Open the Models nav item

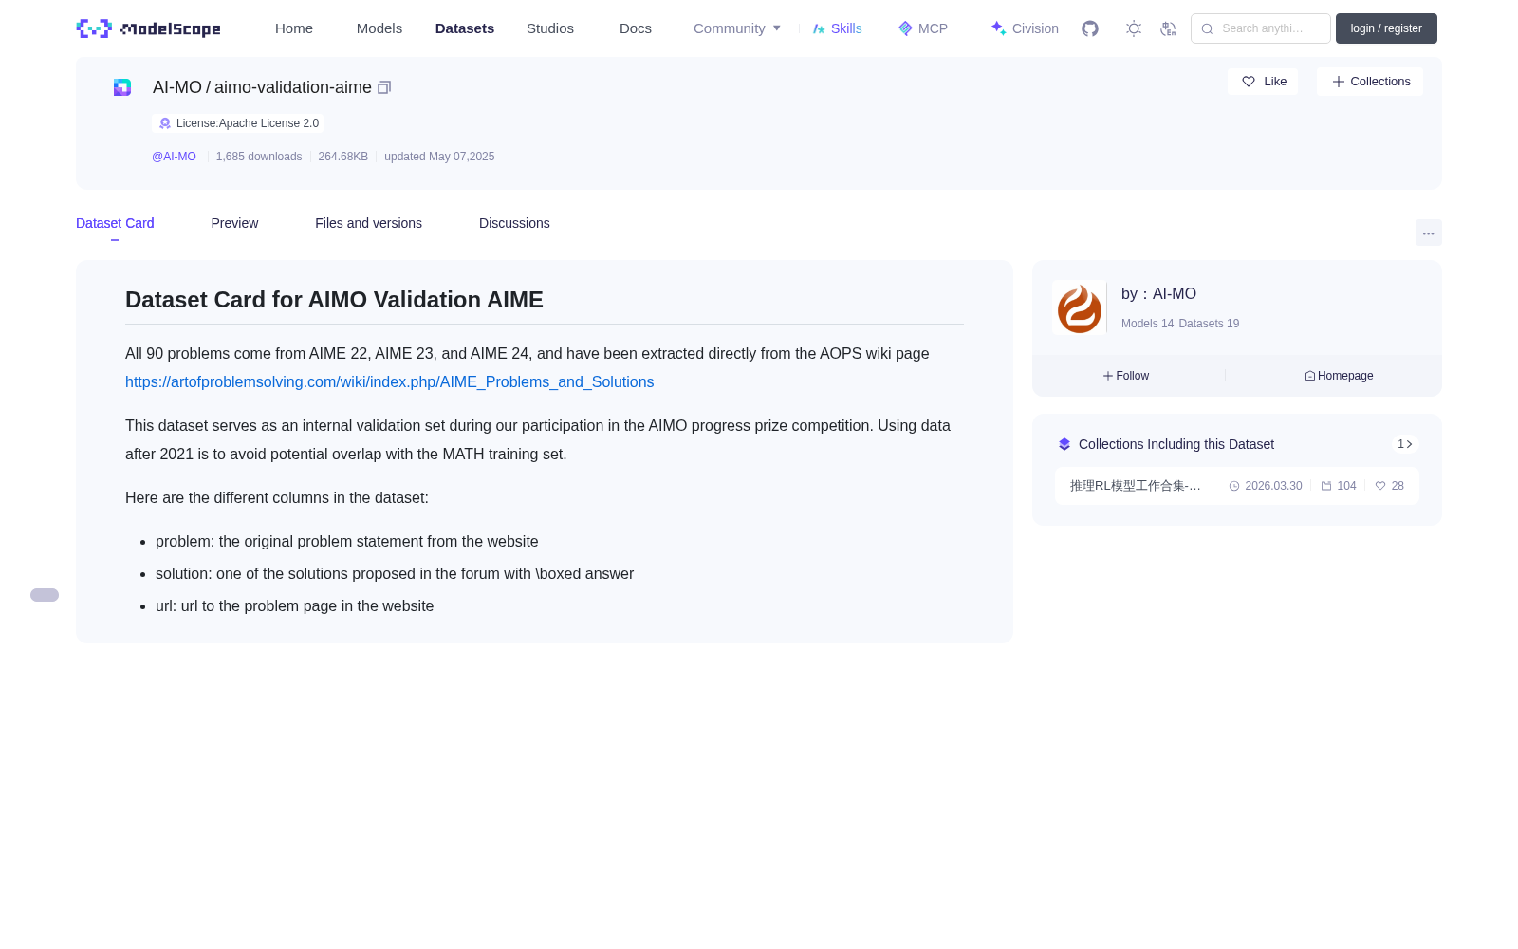point(379,28)
